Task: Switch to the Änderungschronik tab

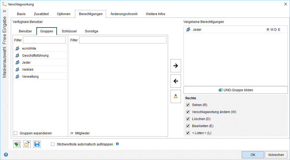Action: pyautogui.click(x=124, y=14)
